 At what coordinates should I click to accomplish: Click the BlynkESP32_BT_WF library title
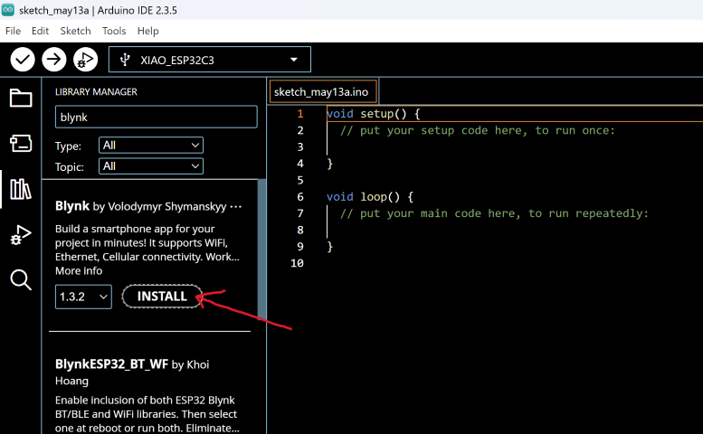(111, 364)
